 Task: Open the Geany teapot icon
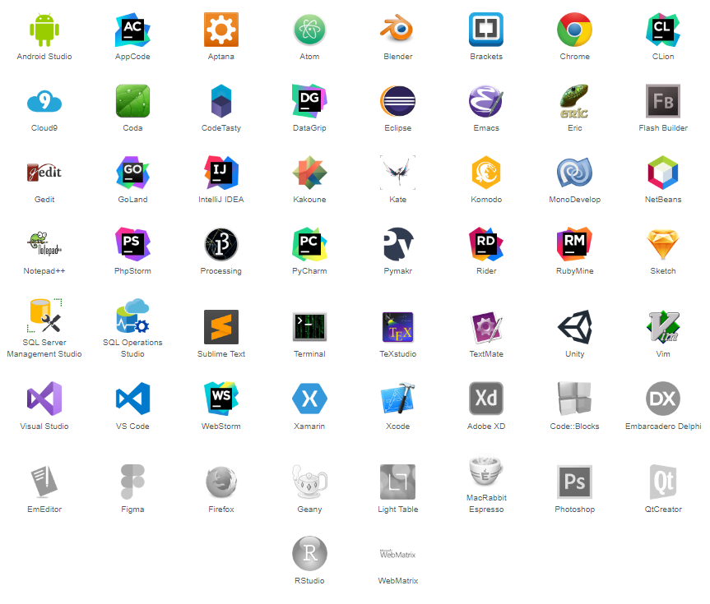(309, 482)
